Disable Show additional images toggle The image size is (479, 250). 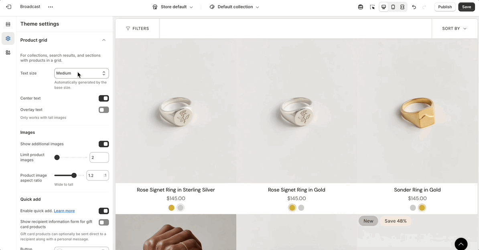[104, 144]
